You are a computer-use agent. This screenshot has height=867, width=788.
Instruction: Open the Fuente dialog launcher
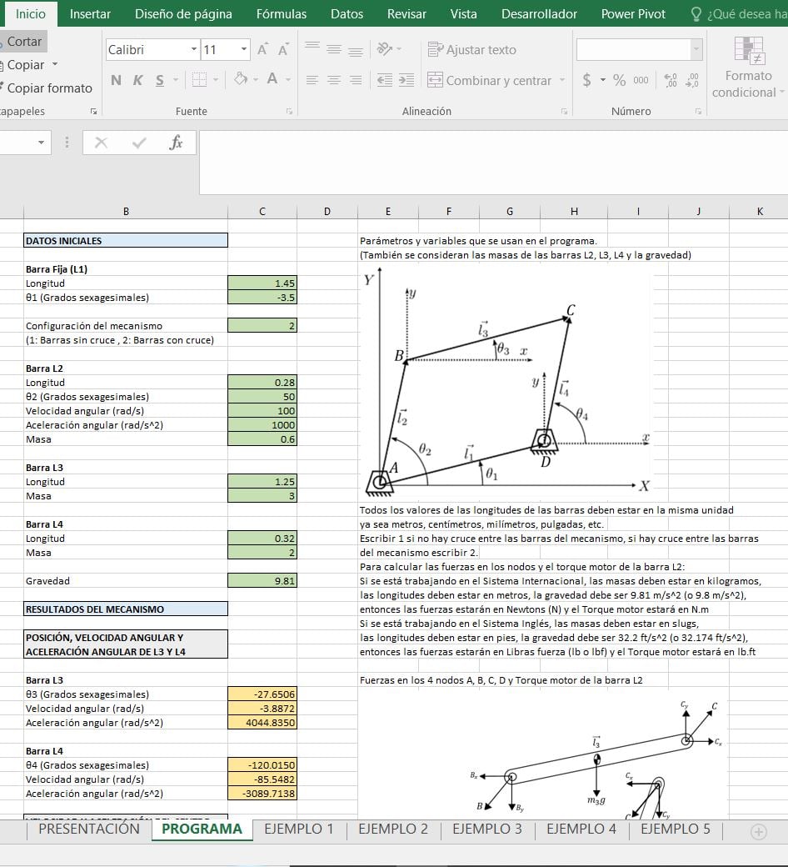289,112
